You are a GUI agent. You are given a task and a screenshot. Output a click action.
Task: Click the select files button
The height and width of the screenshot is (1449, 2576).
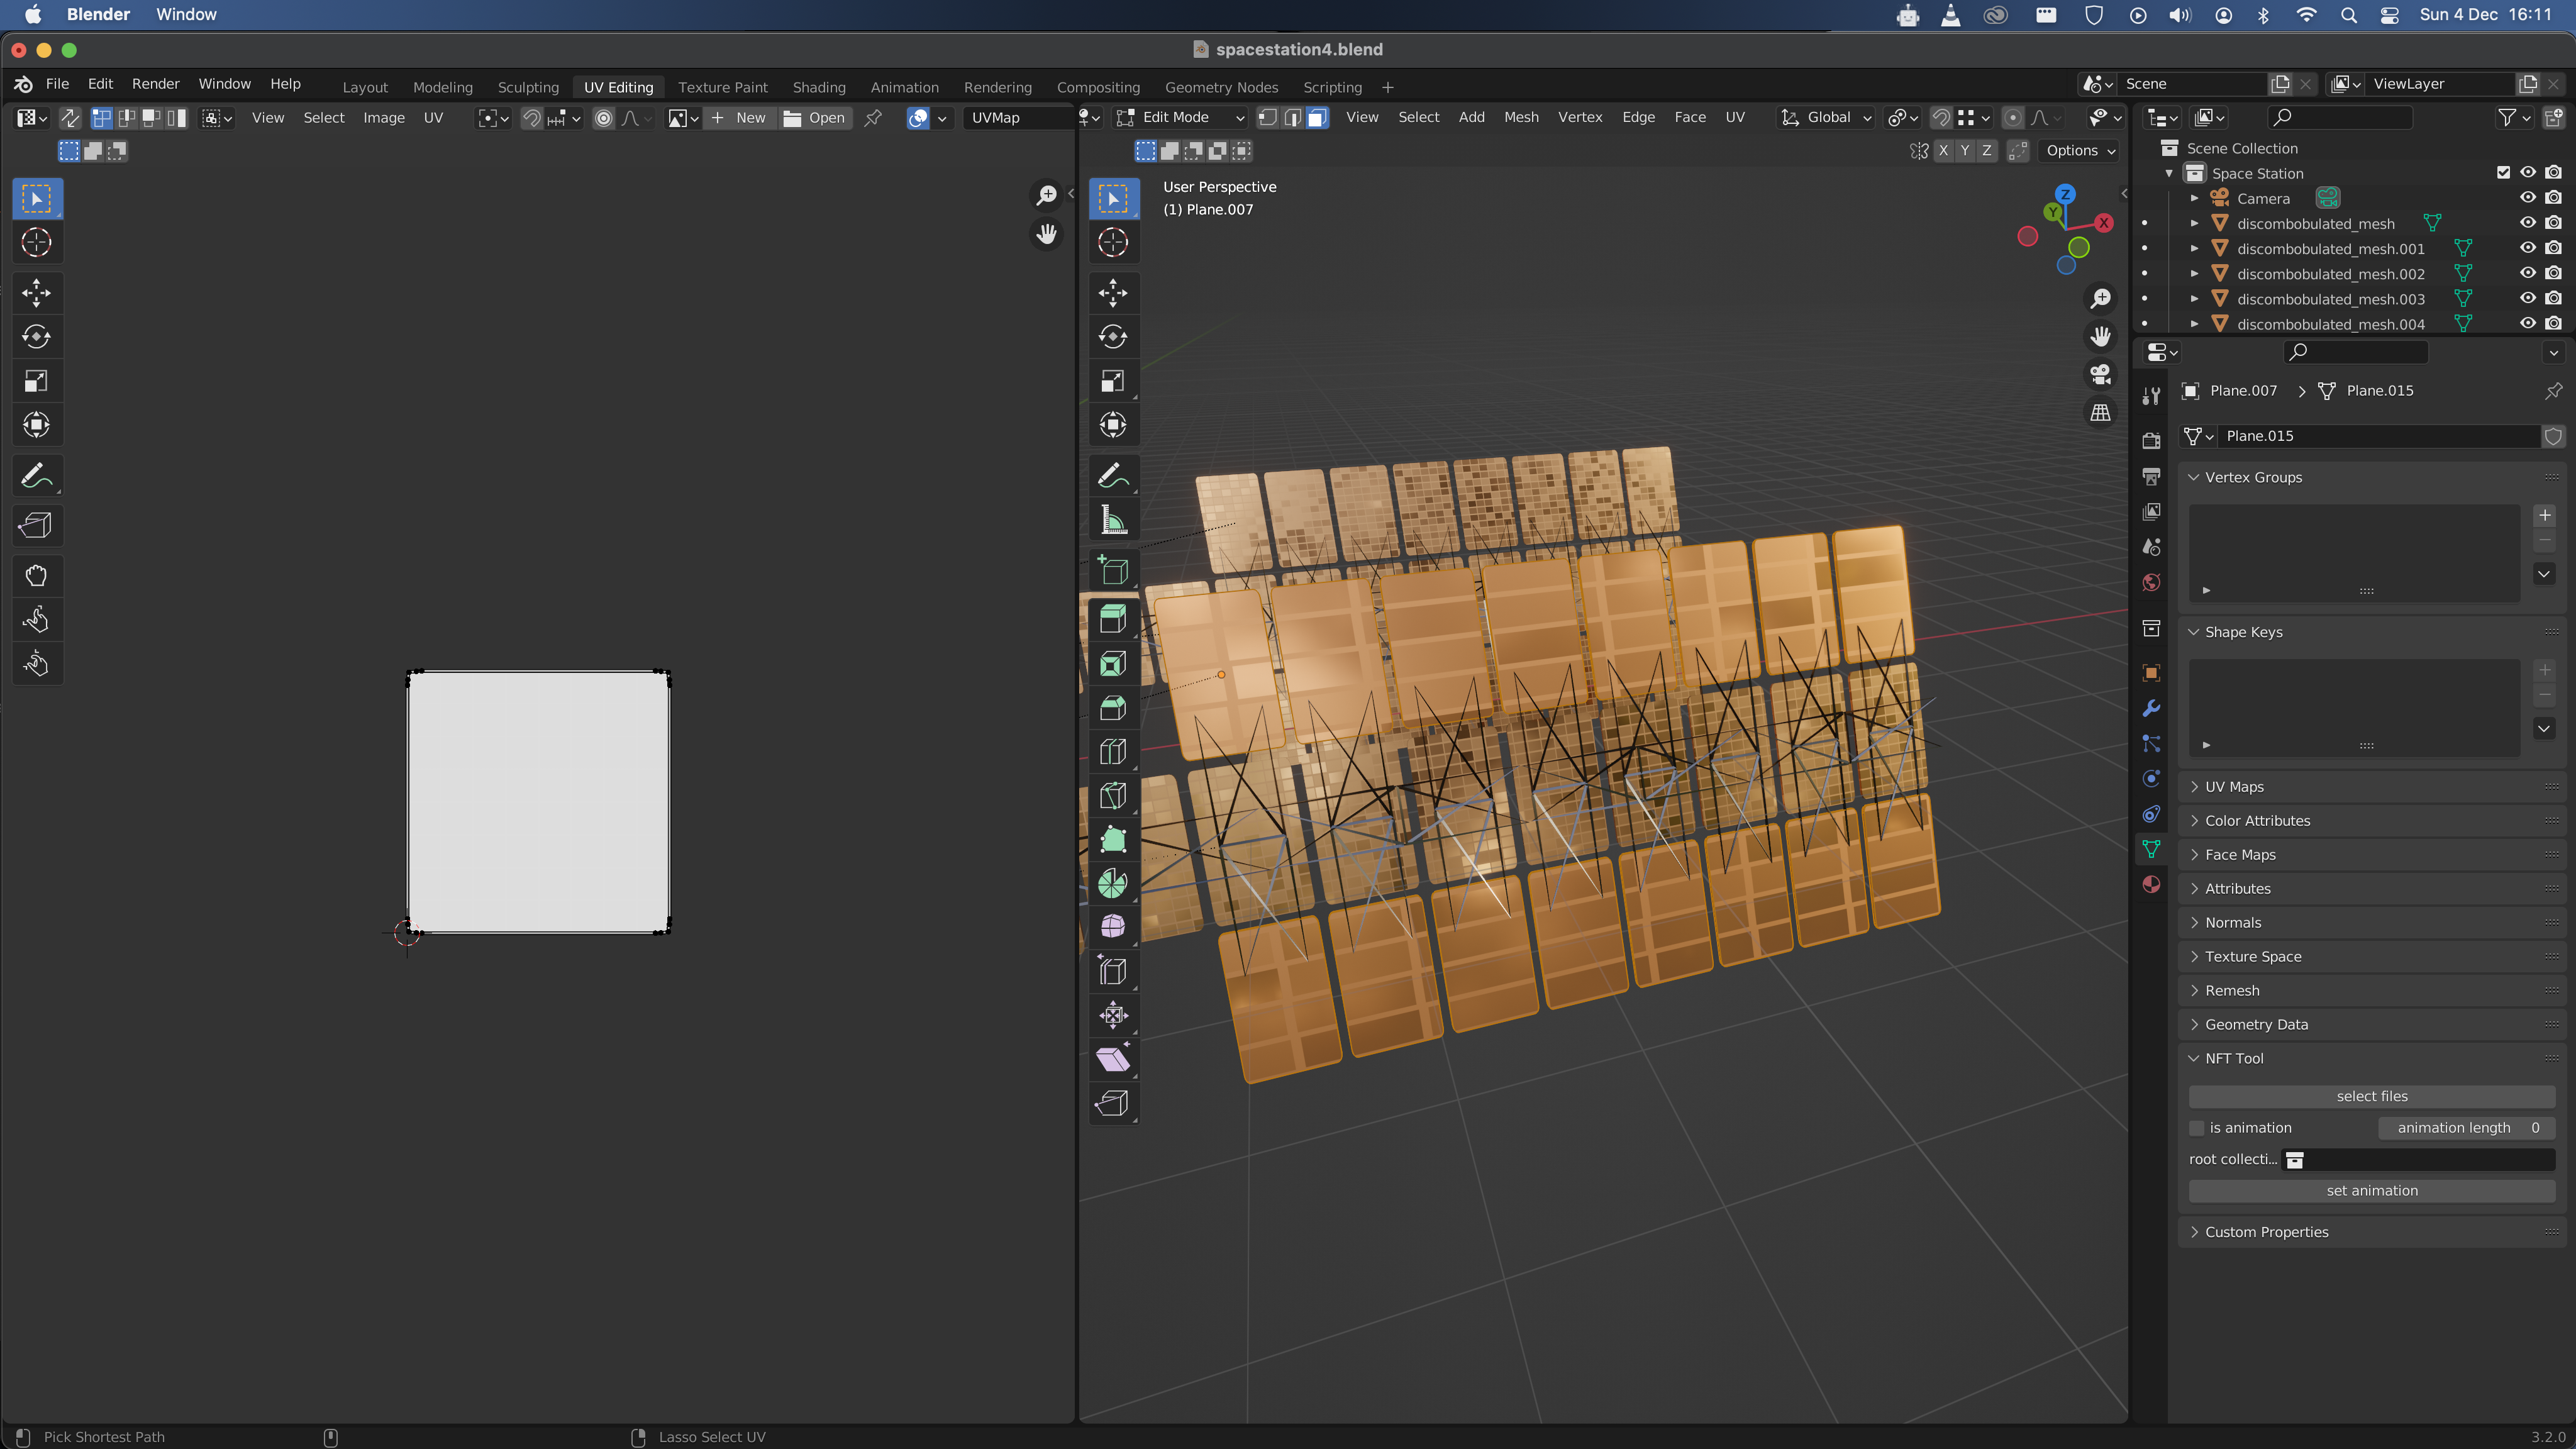click(2371, 1097)
